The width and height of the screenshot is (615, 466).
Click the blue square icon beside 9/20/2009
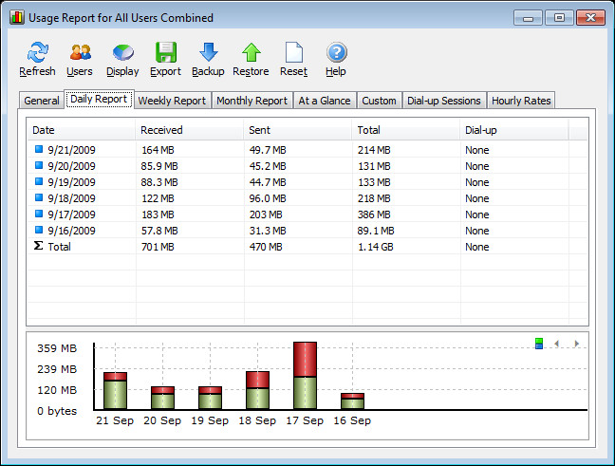tap(38, 165)
